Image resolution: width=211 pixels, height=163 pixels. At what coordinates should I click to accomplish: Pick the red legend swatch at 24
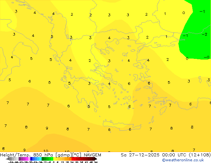(73, 159)
